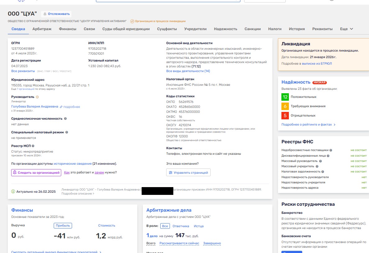The width and height of the screenshot is (369, 253).
Task: Click the ОГРН number 1237700451889
Action: 23,49
